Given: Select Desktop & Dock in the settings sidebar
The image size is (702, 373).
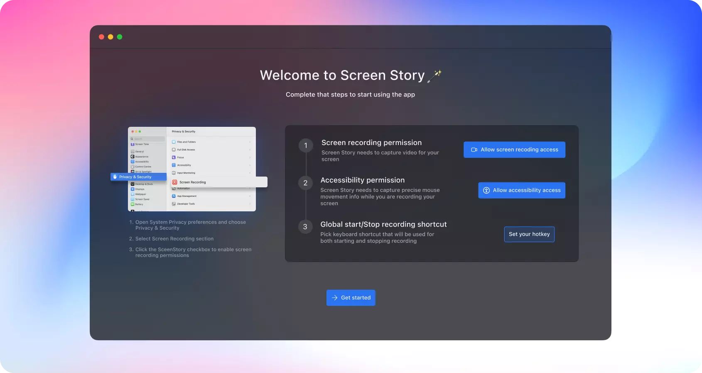Looking at the screenshot, I should pos(144,184).
